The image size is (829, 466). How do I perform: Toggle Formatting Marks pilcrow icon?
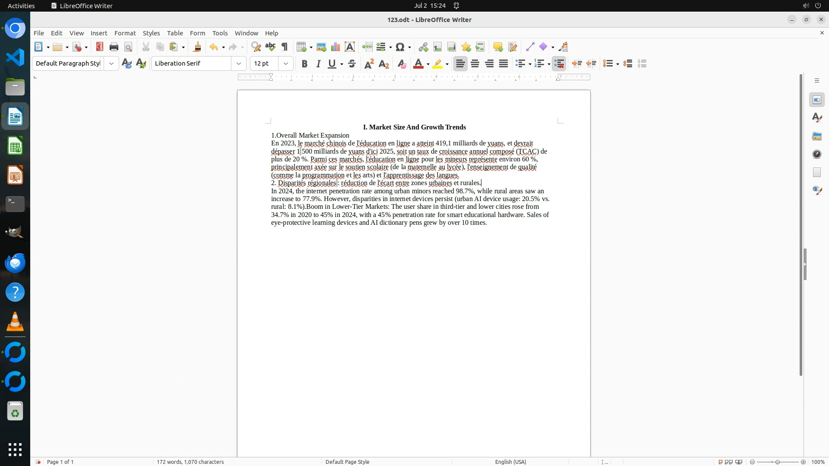[285, 47]
